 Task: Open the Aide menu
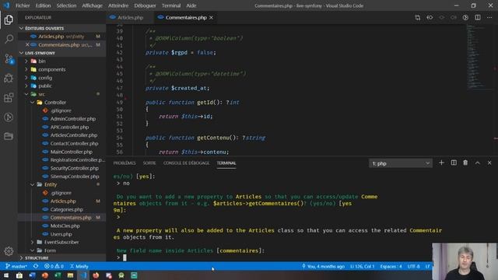191,5
